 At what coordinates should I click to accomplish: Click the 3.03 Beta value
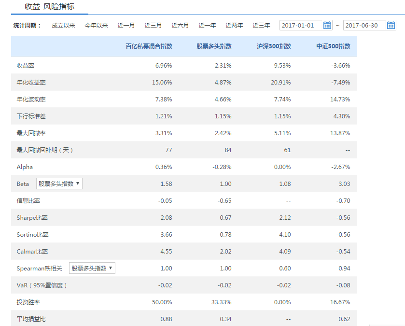click(x=344, y=184)
